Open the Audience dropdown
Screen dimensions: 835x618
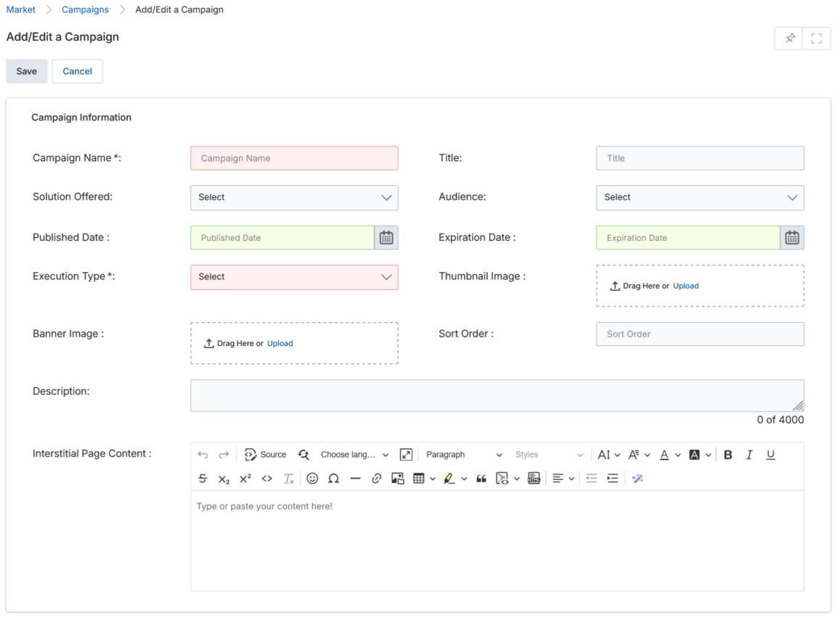(699, 197)
